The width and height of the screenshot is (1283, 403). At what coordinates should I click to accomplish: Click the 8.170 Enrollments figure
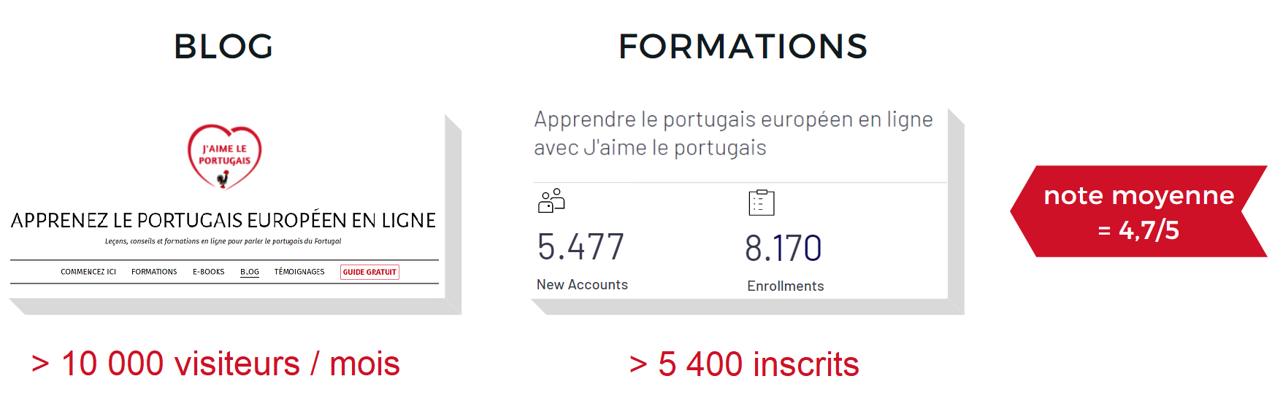(784, 248)
